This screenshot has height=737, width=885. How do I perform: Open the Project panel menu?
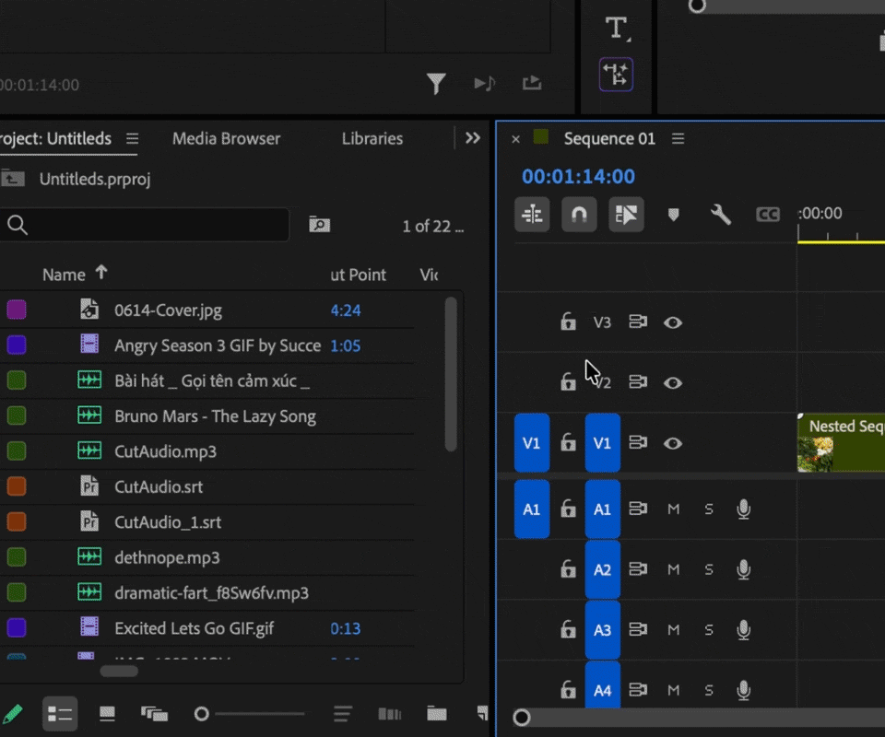click(x=132, y=139)
